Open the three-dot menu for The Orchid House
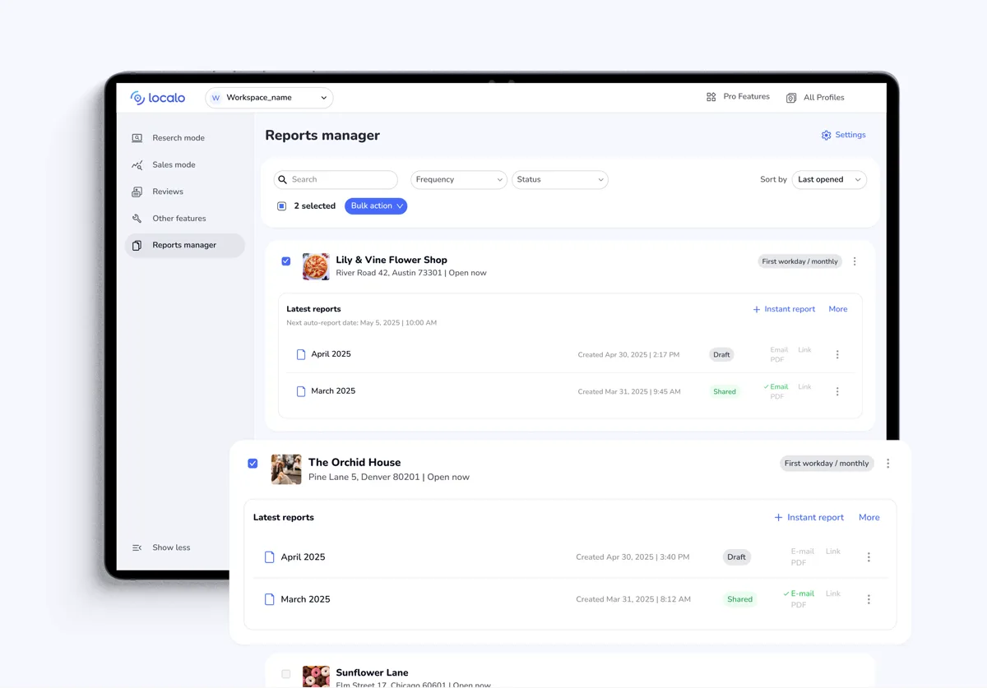 coord(888,464)
